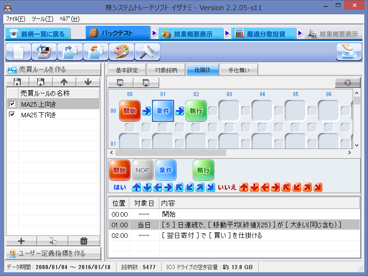This screenshot has height=276, width=368.
Task: Click the blue はい down arrow
Action: (x=147, y=187)
